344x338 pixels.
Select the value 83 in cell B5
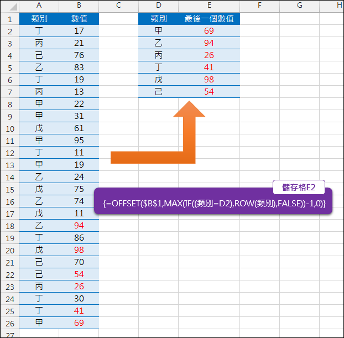[x=79, y=67]
